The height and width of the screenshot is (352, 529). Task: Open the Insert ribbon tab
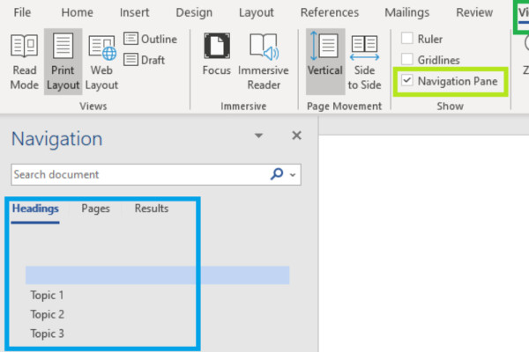point(134,12)
